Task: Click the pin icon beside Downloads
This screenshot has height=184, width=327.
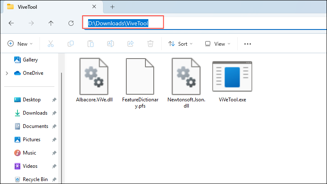Action: [54, 113]
